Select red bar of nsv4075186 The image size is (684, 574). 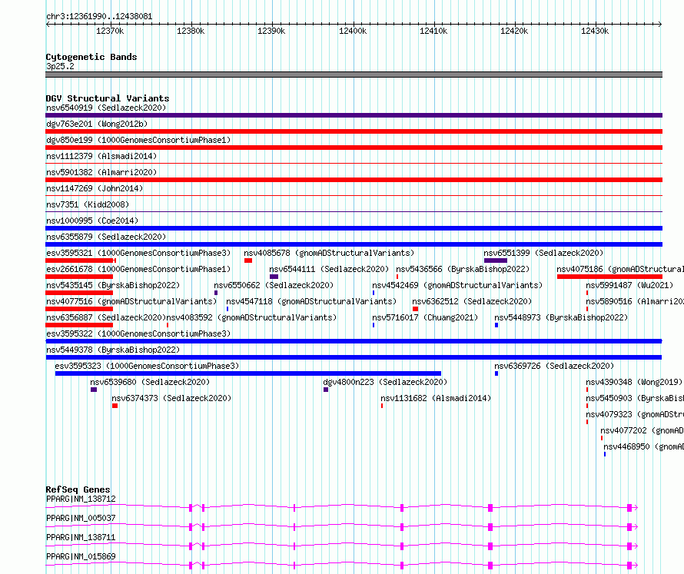click(610, 277)
